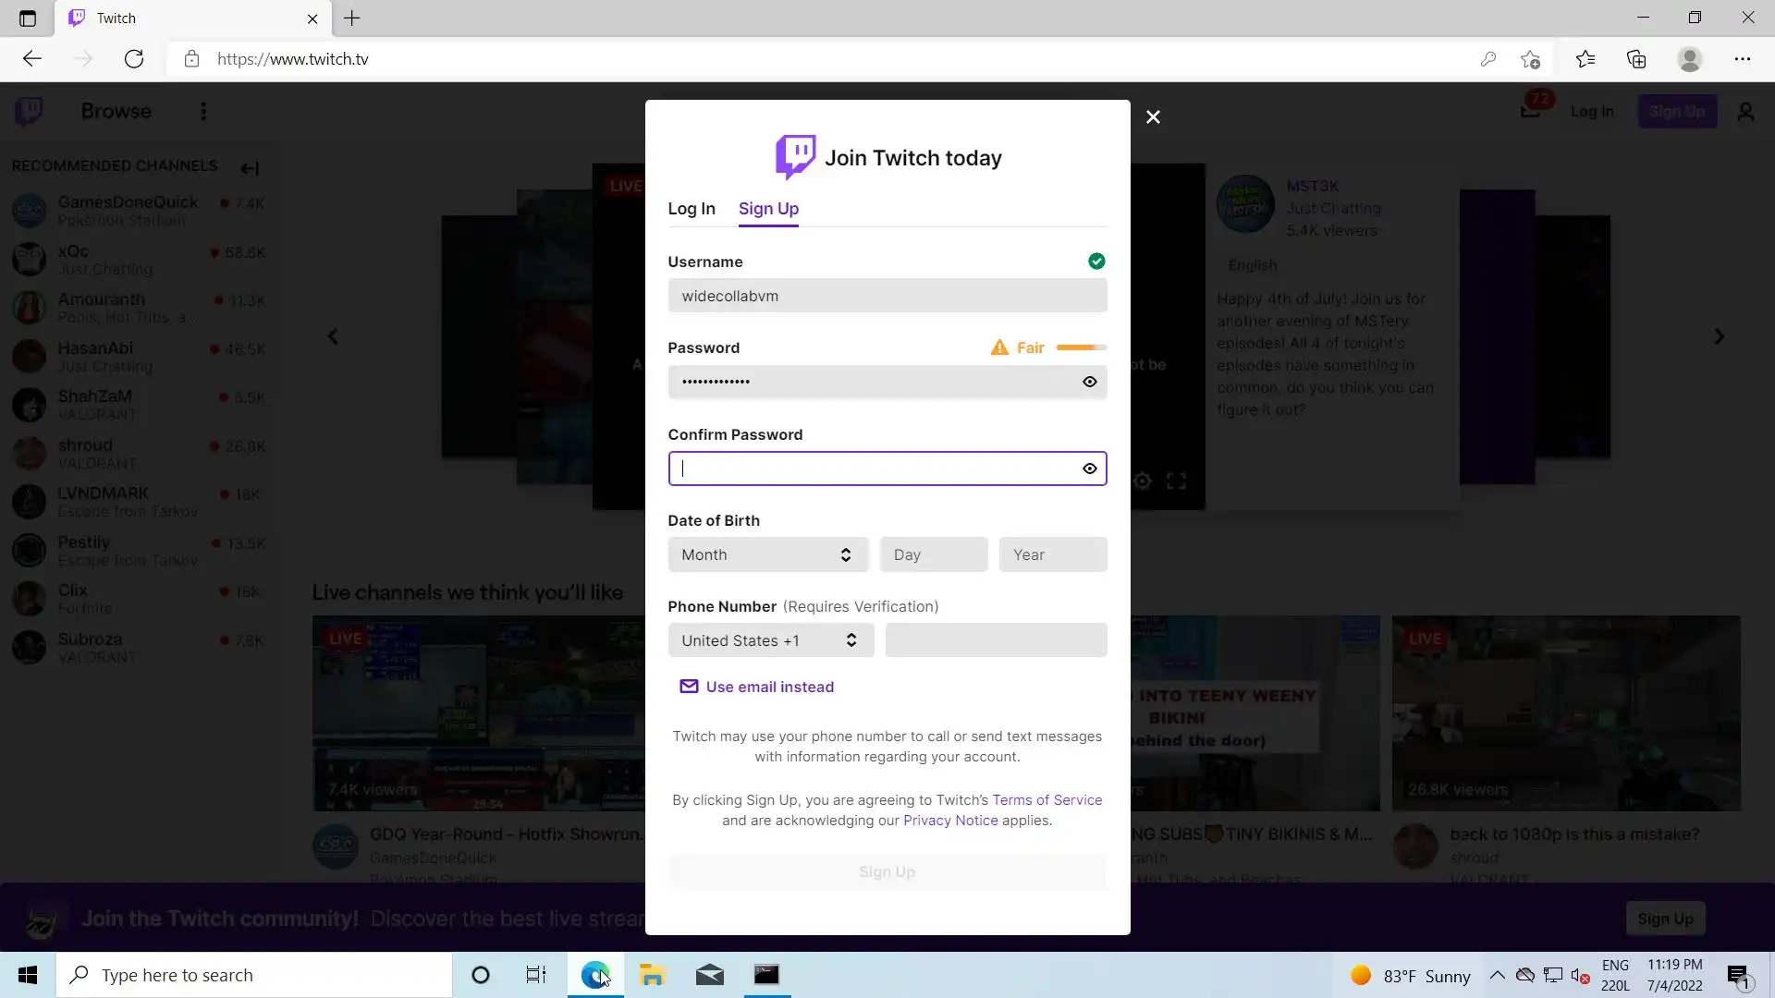Open the browser Collections icon
Image resolution: width=1775 pixels, height=998 pixels.
click(1636, 59)
